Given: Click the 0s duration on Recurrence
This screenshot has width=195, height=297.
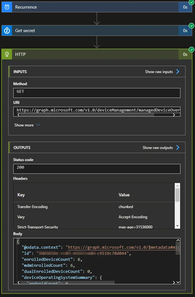Looking at the screenshot, I should click(185, 7).
